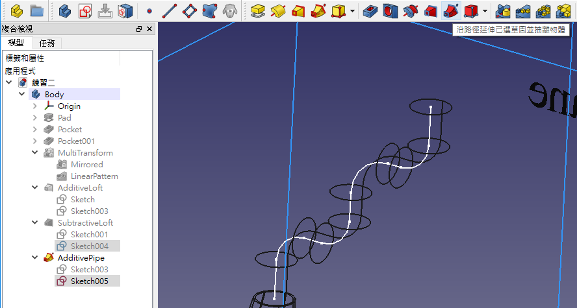Switch to the 模型 tab
This screenshot has width=577, height=308.
16,43
